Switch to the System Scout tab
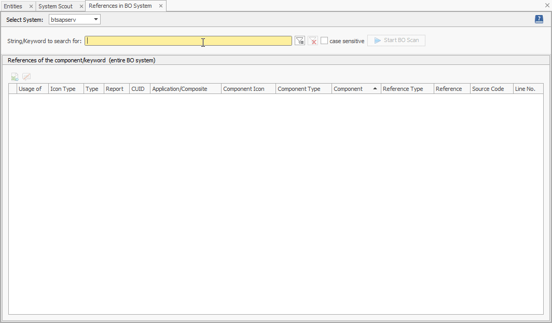 (x=54, y=6)
